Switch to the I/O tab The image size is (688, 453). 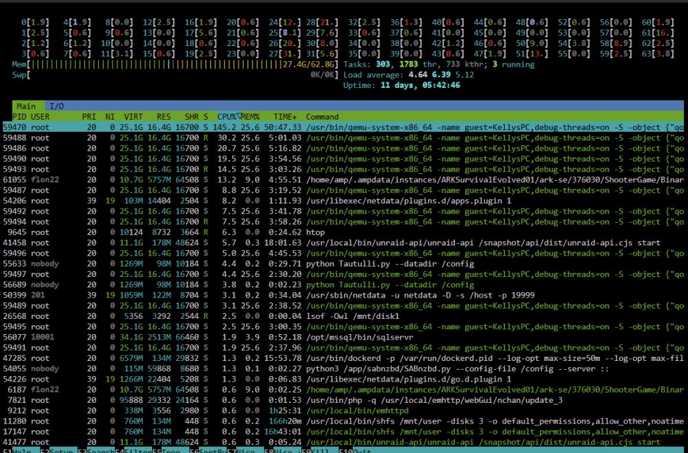tap(56, 106)
